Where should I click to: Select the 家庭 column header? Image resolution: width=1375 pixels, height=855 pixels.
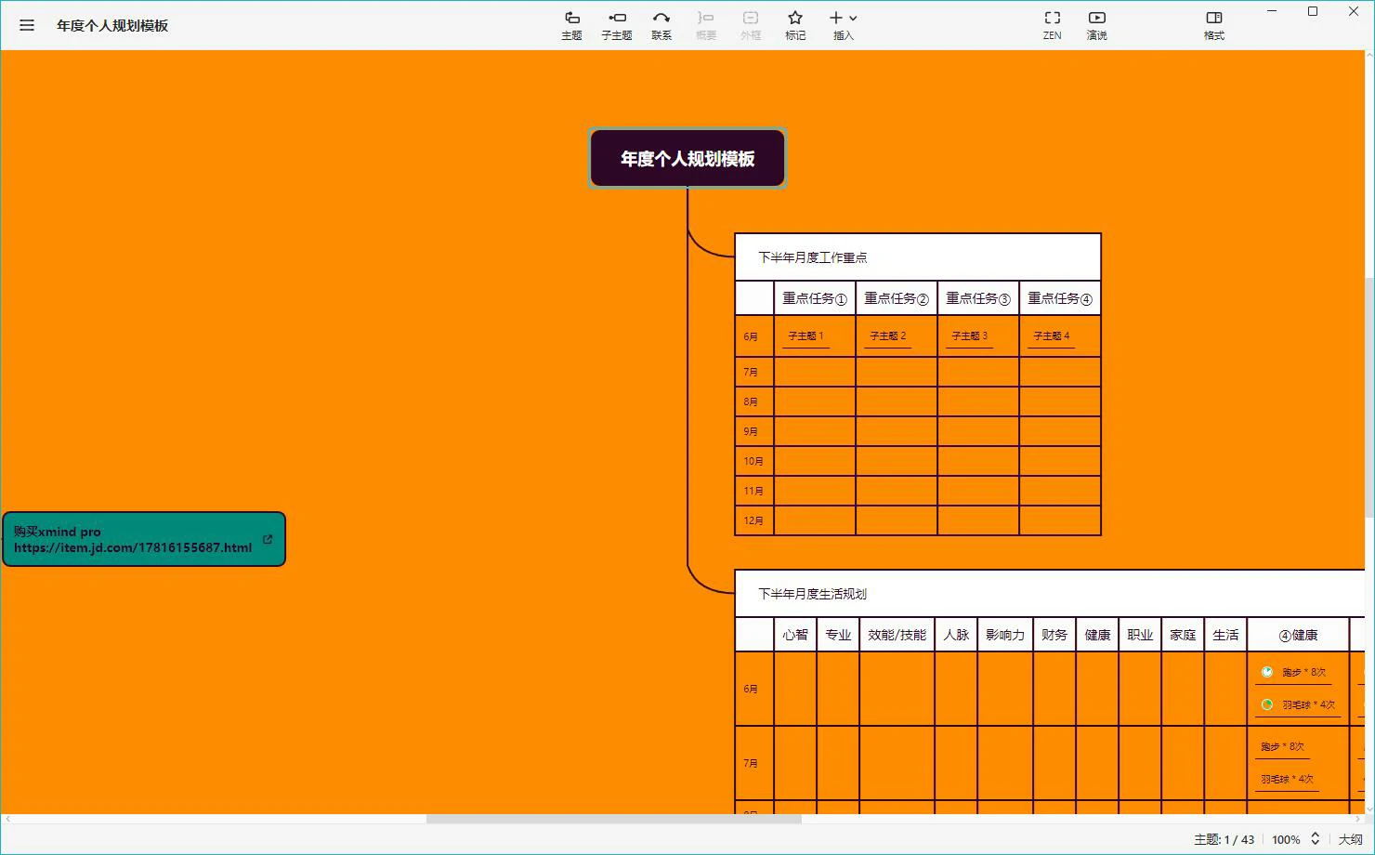pos(1183,635)
